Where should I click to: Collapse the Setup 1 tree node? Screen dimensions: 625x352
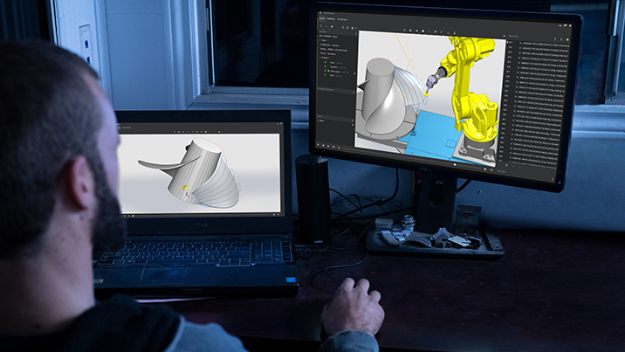[x=319, y=40]
